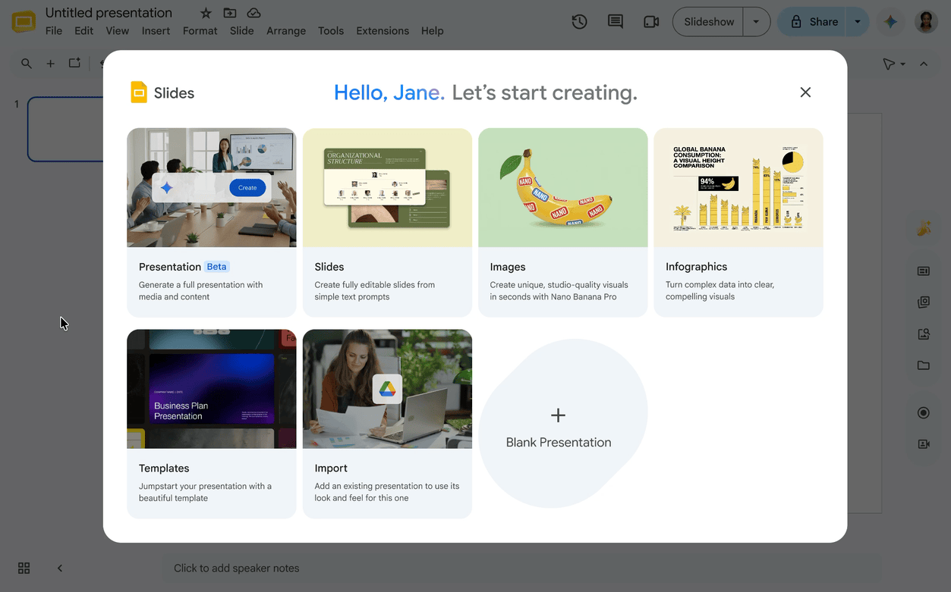Select the Infographics card
The image size is (951, 592).
(738, 222)
